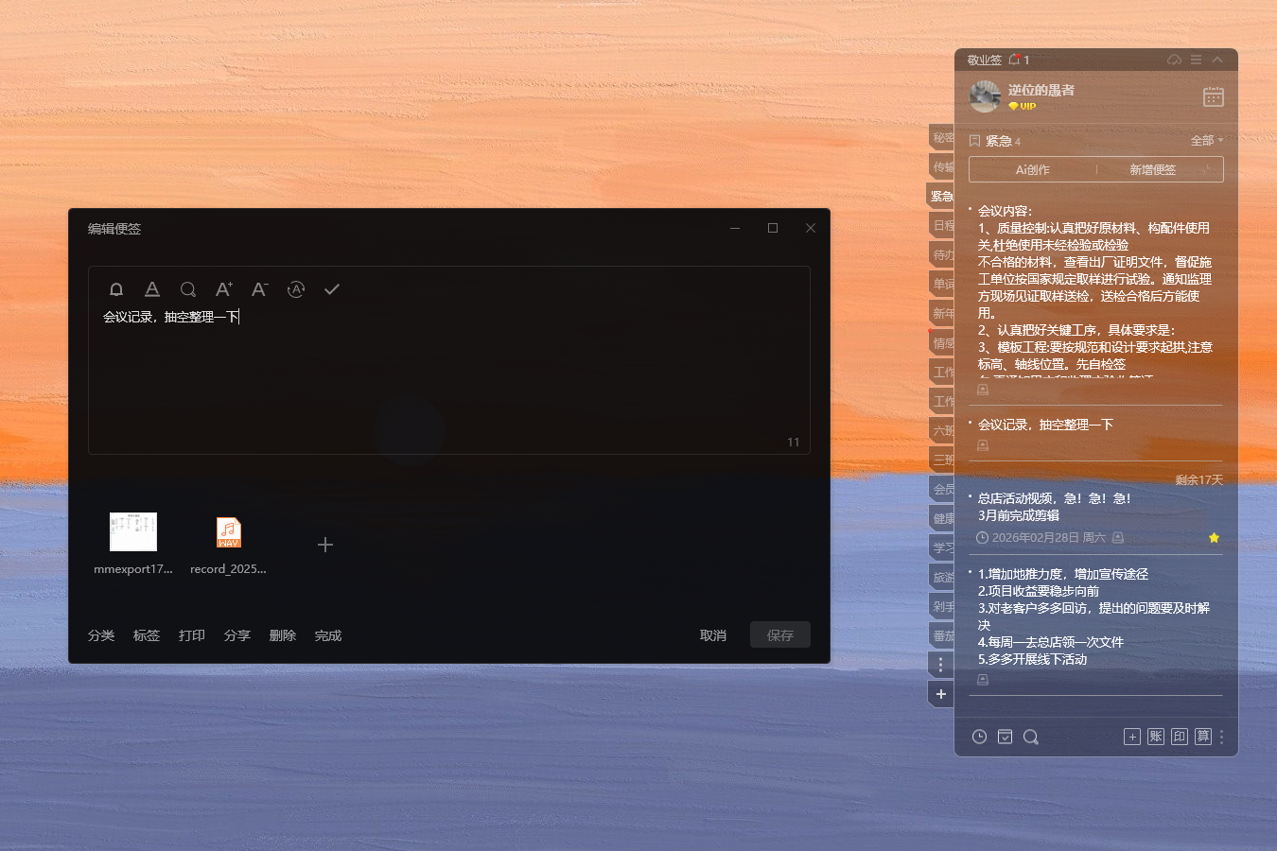The height and width of the screenshot is (851, 1277).
Task: Open the ledger via the 账 icon
Action: click(x=1155, y=736)
